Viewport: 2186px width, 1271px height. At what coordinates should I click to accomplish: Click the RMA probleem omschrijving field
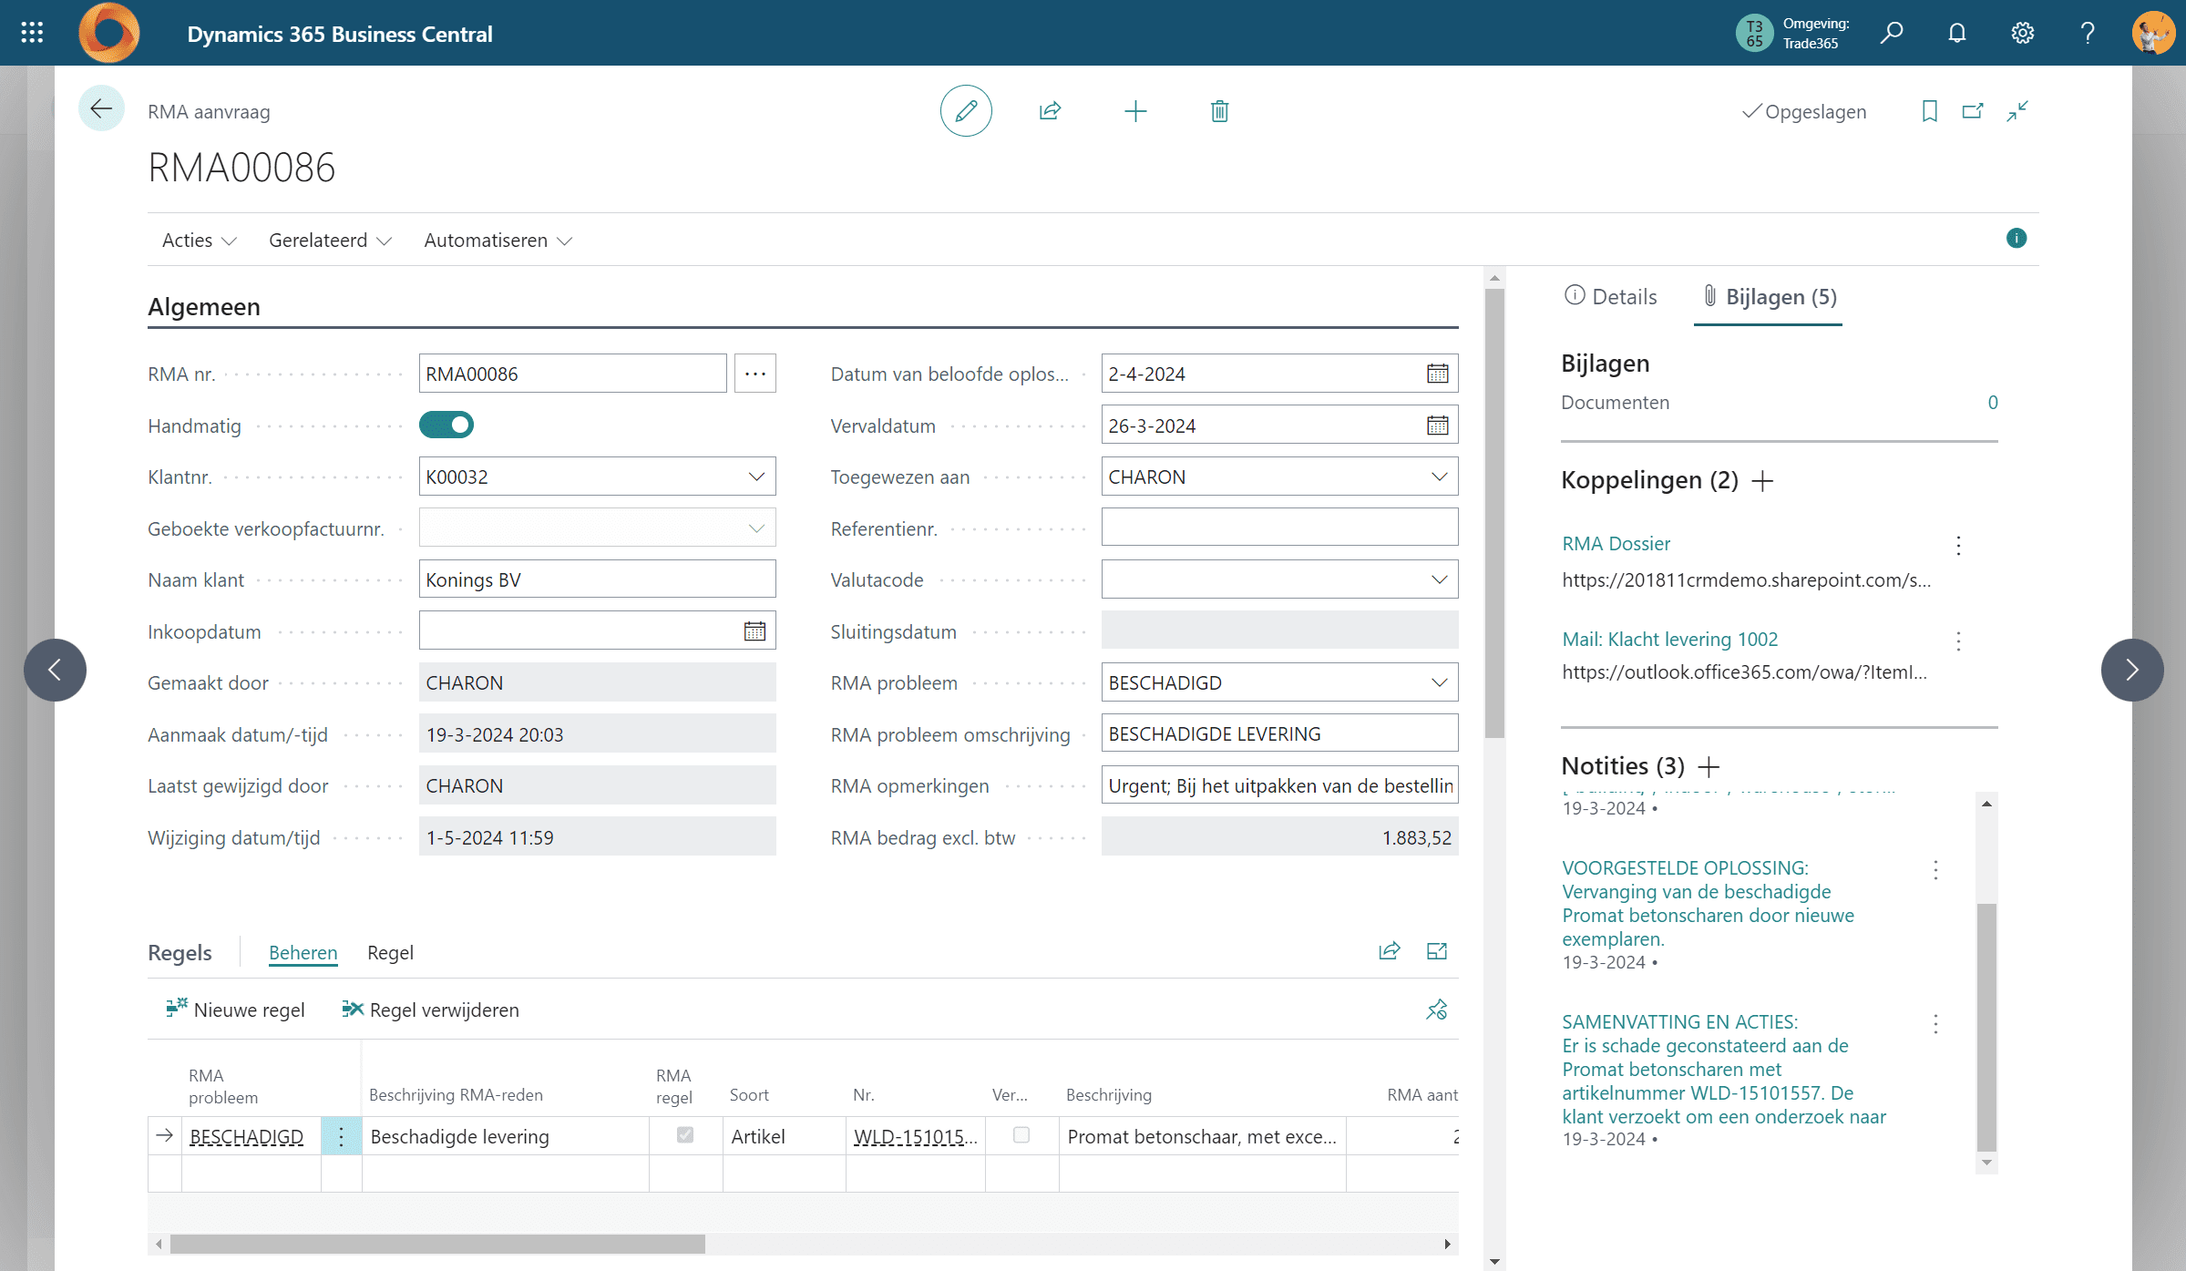[x=1279, y=734]
